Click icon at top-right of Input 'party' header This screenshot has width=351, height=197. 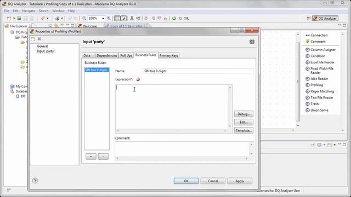click(x=252, y=42)
